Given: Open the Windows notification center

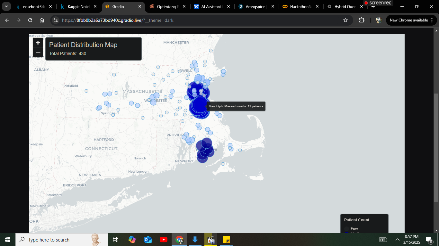Looking at the screenshot, I should [429, 240].
